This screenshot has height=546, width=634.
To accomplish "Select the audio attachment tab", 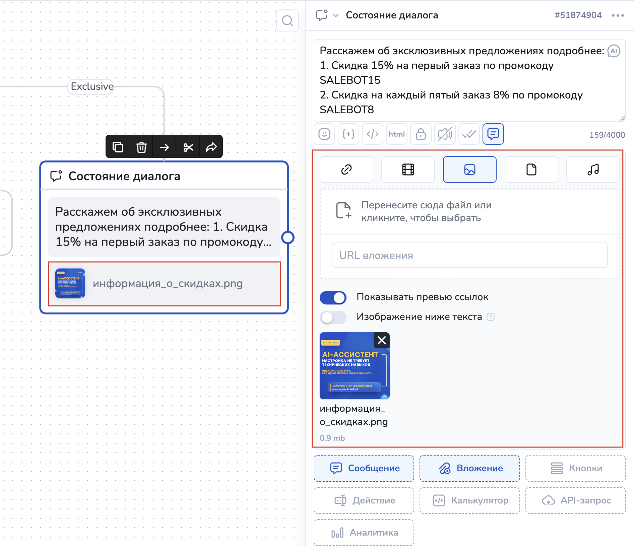I will pyautogui.click(x=593, y=169).
